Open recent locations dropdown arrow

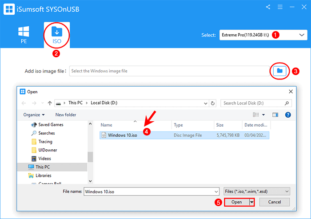pyautogui.click(x=43, y=103)
